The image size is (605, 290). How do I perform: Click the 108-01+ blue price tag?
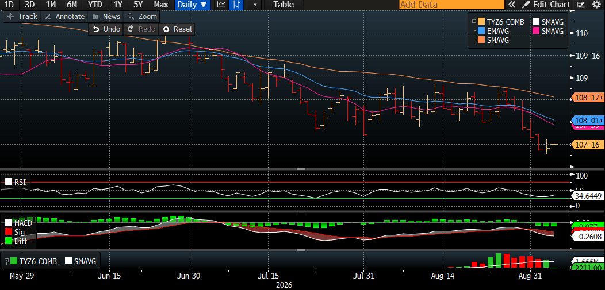587,120
